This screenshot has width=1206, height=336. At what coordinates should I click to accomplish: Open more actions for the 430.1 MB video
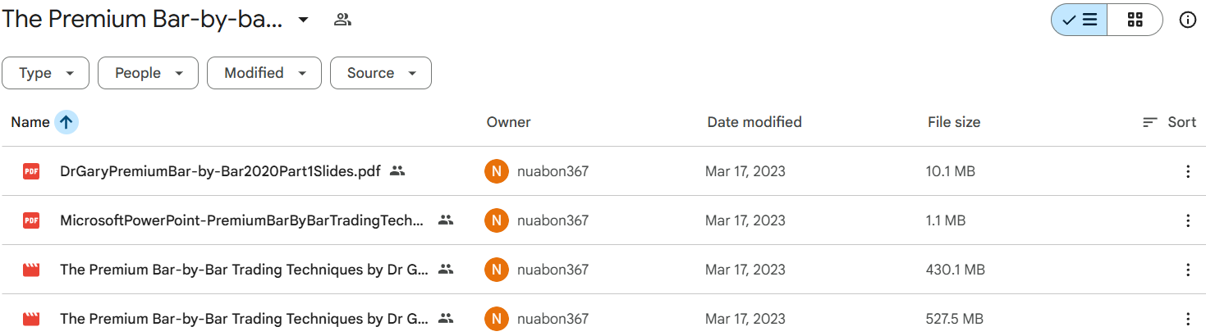tap(1187, 270)
